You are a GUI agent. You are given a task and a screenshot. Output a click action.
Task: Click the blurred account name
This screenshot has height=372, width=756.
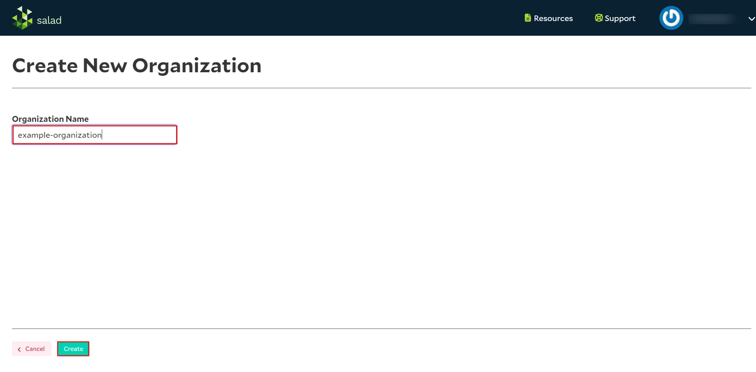pyautogui.click(x=711, y=19)
